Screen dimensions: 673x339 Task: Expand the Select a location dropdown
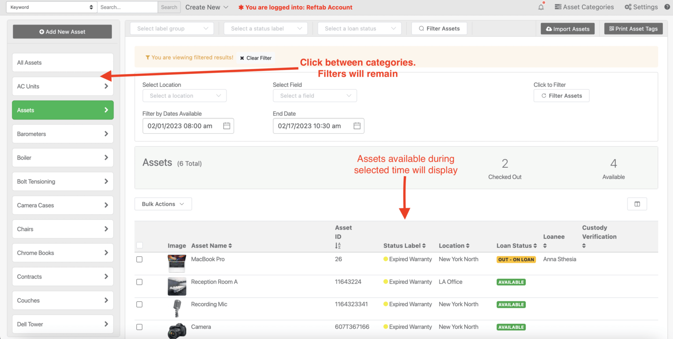coord(184,95)
